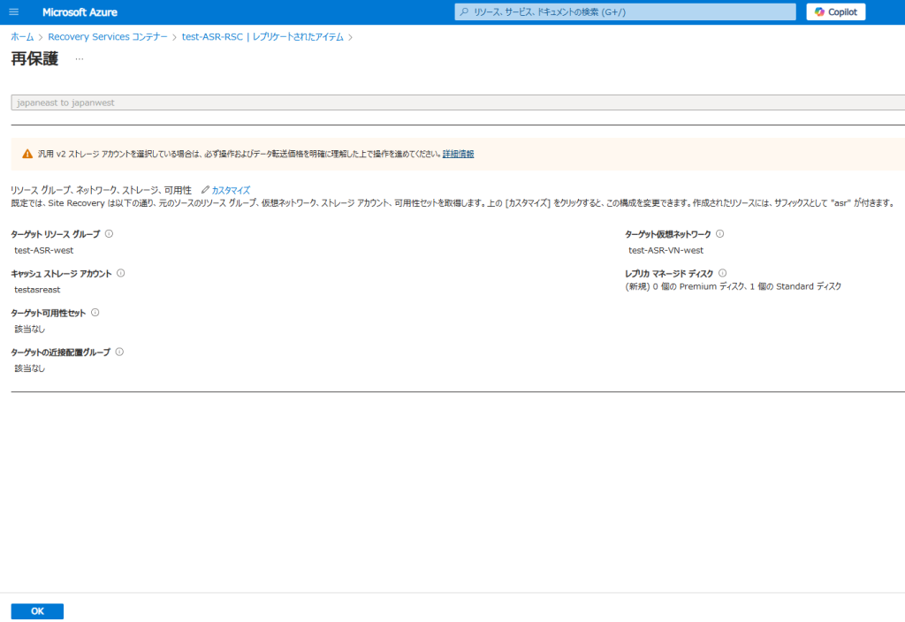Show info tooltip for ターゲット可用性セット
This screenshot has height=622, width=905.
(95, 313)
